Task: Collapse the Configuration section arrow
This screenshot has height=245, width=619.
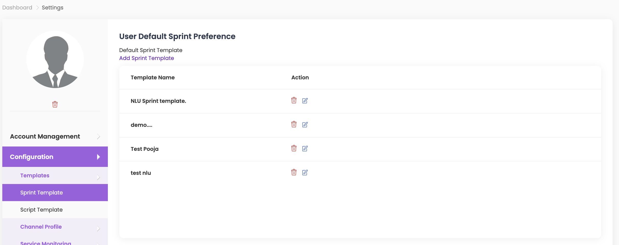Action: click(x=98, y=157)
